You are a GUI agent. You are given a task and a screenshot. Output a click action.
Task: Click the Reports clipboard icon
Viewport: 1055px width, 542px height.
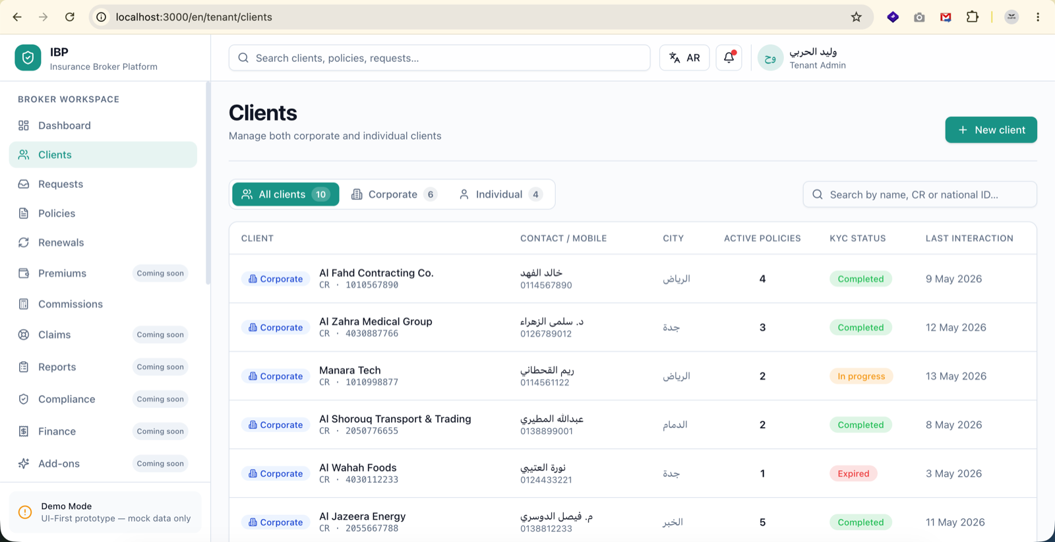[x=24, y=367]
